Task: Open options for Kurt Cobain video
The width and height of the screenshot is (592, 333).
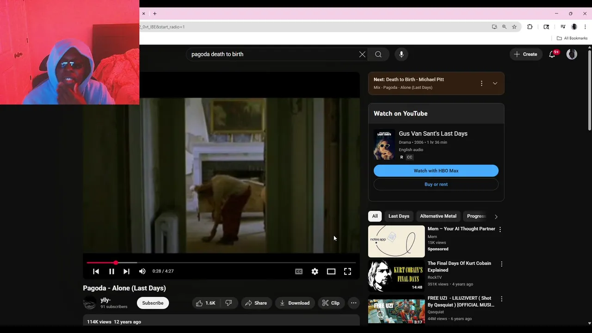Action: click(x=501, y=264)
